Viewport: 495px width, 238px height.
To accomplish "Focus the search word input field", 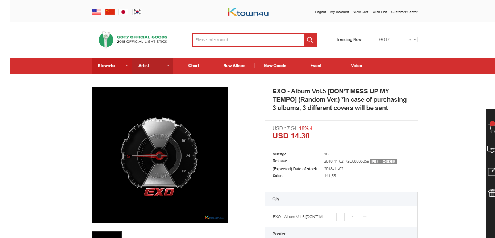I will 248,40.
